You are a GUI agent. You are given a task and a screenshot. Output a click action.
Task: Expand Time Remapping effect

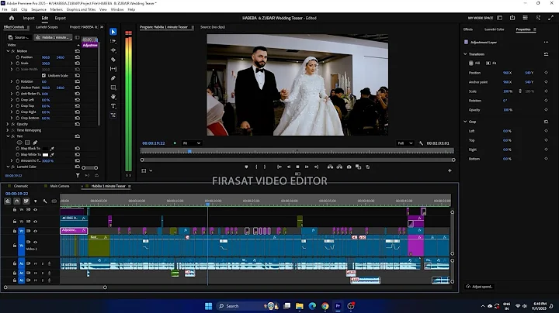tap(8, 130)
